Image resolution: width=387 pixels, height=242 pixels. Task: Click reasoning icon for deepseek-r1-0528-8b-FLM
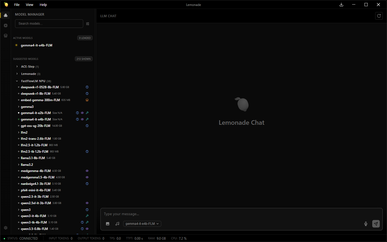pos(87,87)
